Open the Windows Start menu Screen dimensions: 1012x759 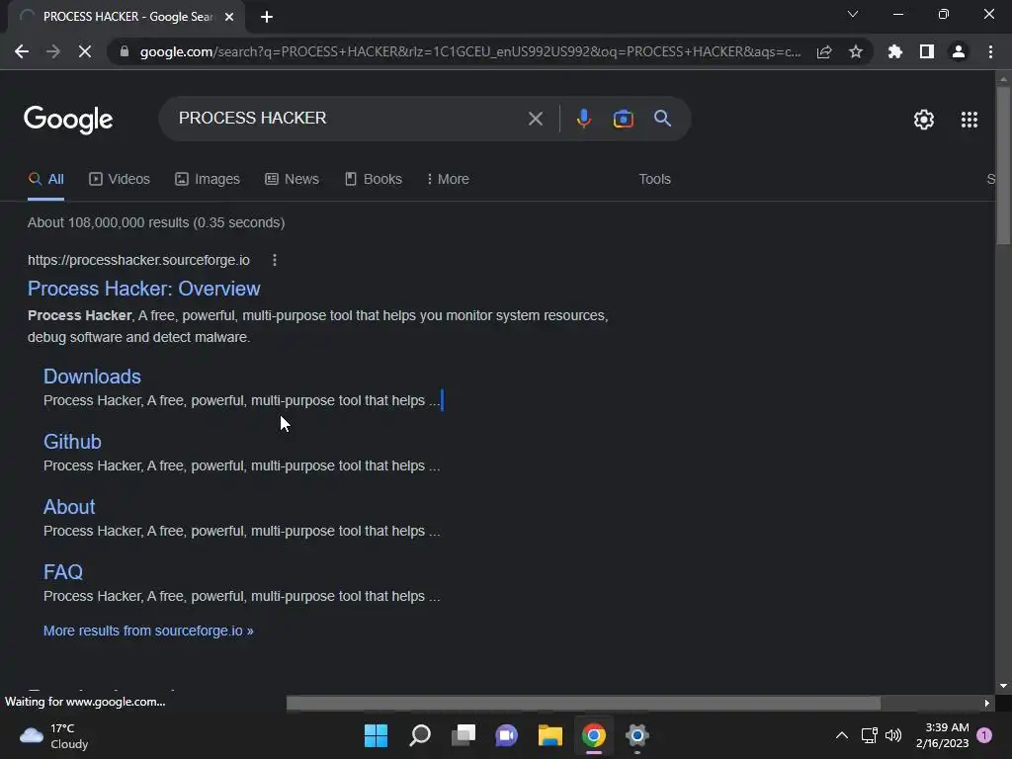coord(376,735)
